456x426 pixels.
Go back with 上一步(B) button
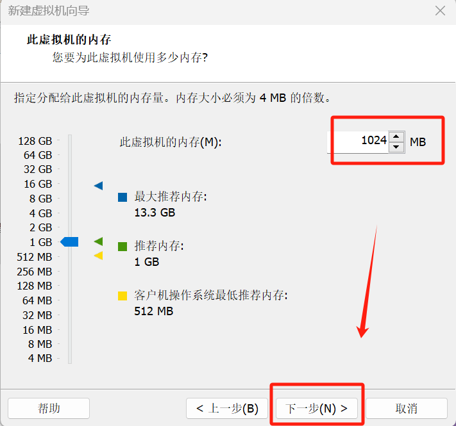(x=227, y=408)
